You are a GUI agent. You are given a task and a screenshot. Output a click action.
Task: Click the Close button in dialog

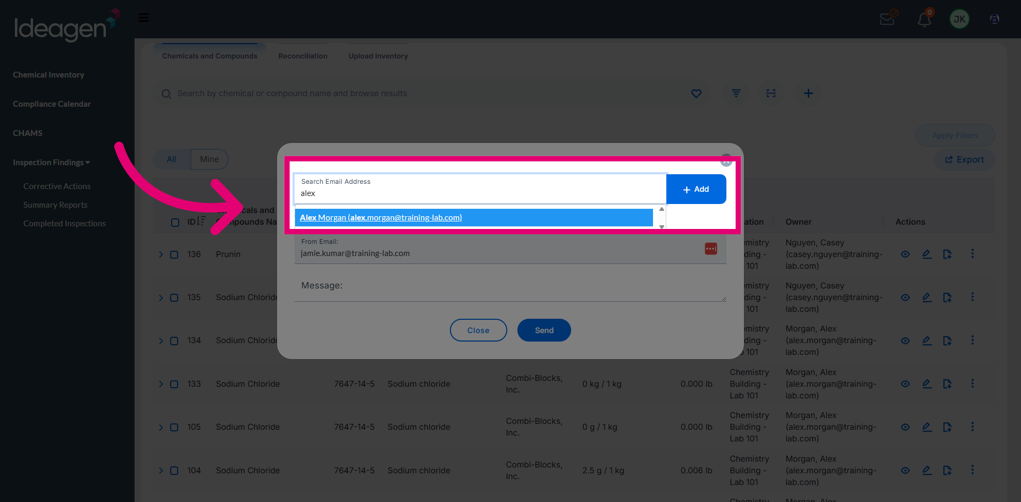479,330
